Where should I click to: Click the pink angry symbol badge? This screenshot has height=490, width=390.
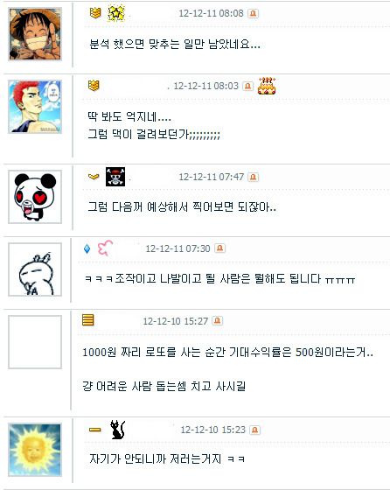coord(105,248)
